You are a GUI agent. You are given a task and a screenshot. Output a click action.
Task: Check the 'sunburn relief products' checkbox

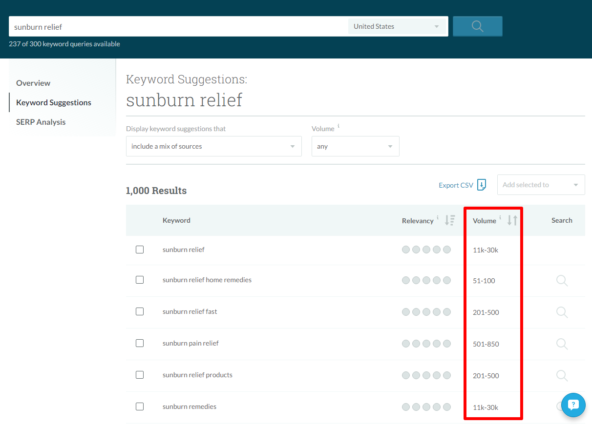tap(140, 375)
